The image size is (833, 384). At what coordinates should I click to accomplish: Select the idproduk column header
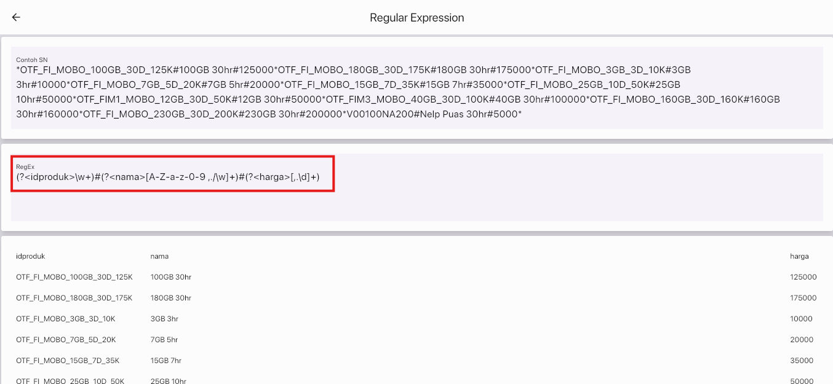(31, 256)
